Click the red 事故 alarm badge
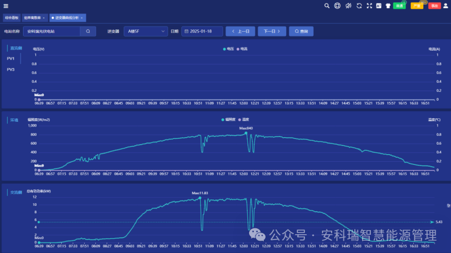Screen dimensions: 451x253 coord(435,6)
